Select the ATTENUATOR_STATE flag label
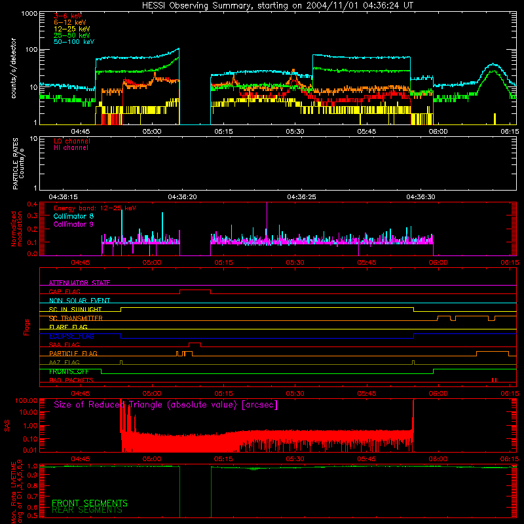This screenshot has height=524, width=524. click(x=79, y=283)
